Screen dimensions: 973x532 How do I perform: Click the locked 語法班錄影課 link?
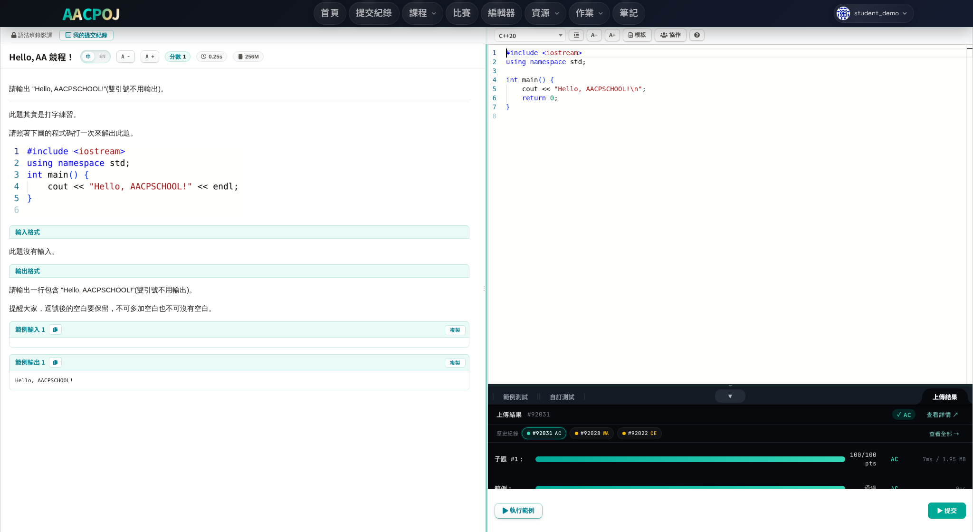32,35
